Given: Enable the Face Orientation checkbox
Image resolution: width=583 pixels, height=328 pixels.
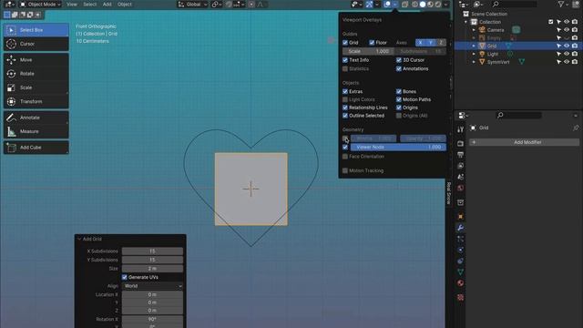Looking at the screenshot, I should 345,157.
